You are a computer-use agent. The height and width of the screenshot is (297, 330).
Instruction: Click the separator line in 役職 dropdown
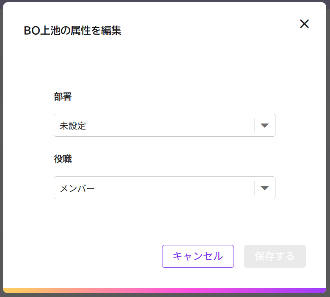254,188
